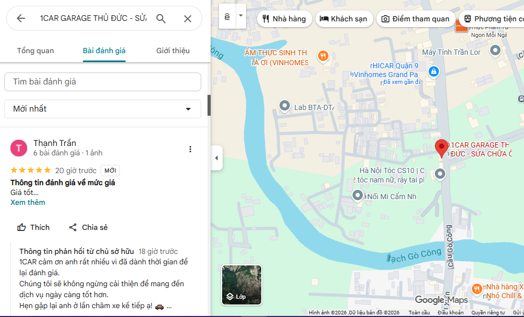
Task: Open the three-dot menu for Thạnh Trần's review
Action: point(190,149)
